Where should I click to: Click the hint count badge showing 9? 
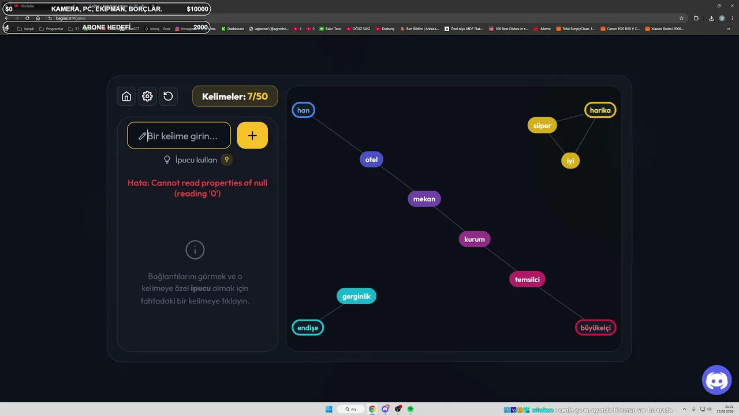click(226, 159)
